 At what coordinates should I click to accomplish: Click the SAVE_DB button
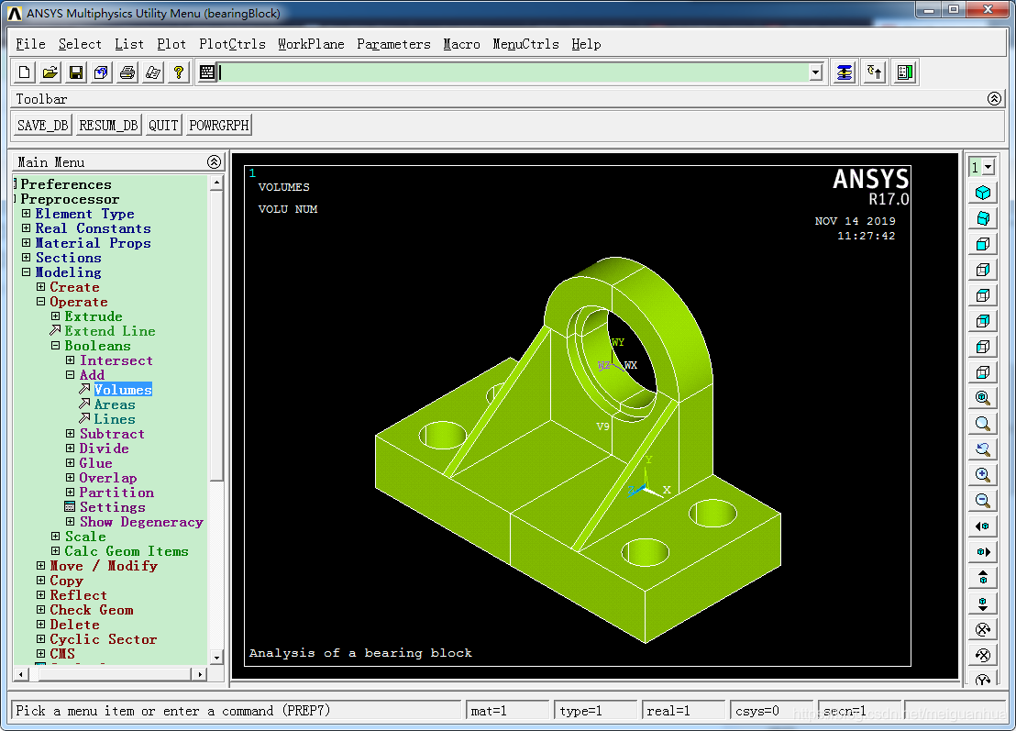click(43, 125)
